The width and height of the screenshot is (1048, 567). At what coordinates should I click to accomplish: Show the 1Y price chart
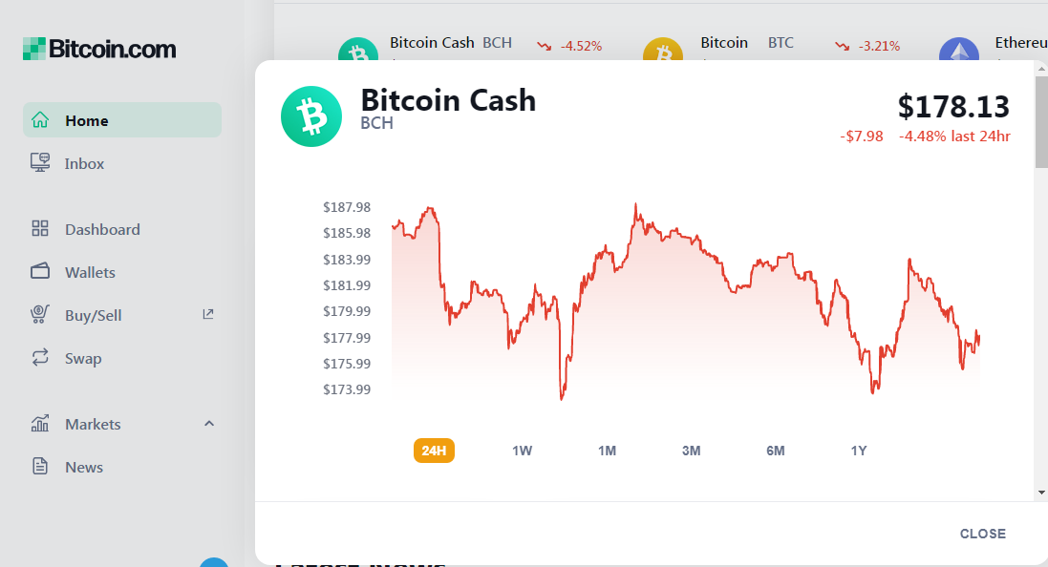pyautogui.click(x=859, y=451)
